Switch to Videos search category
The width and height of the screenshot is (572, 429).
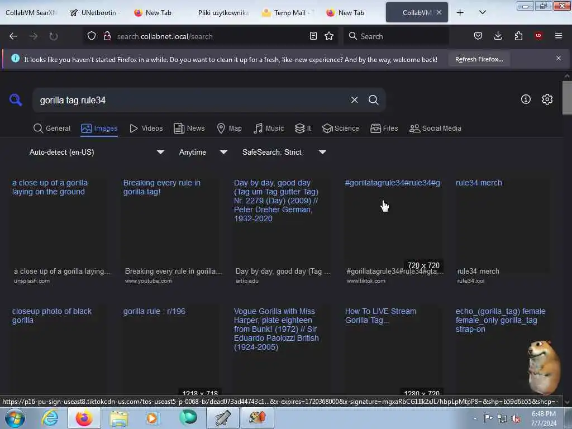[x=146, y=128]
